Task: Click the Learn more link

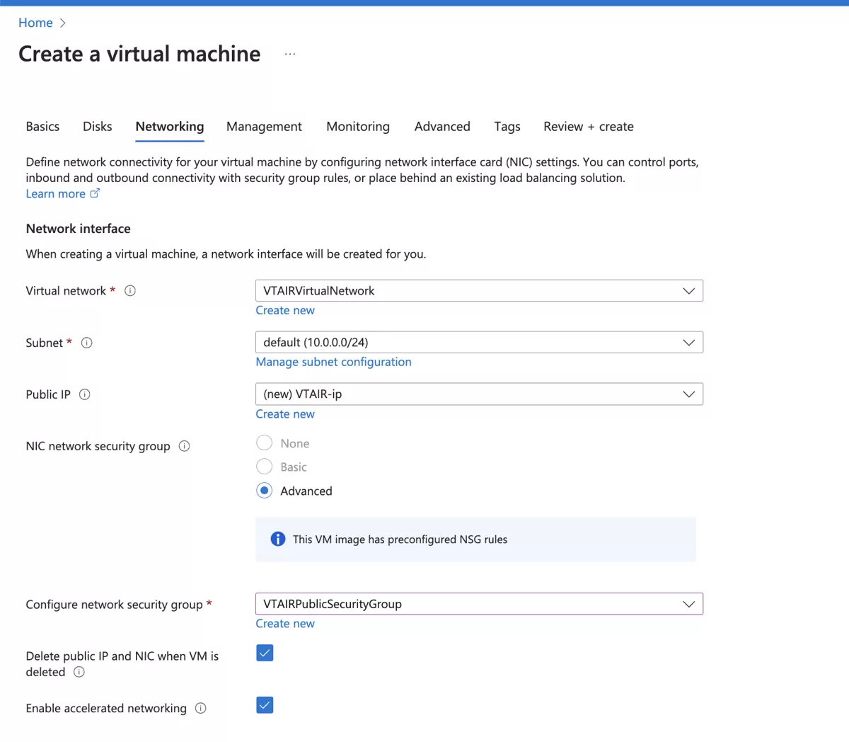Action: [x=55, y=193]
